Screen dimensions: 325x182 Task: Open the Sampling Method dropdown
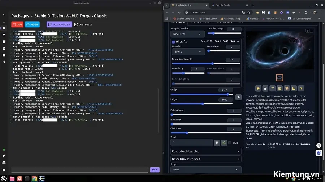click(187, 34)
